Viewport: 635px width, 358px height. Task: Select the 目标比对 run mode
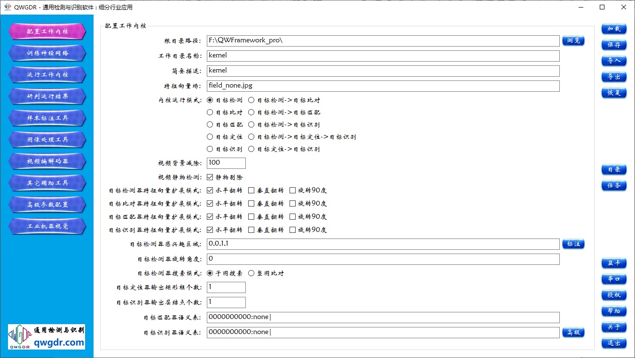tap(210, 112)
